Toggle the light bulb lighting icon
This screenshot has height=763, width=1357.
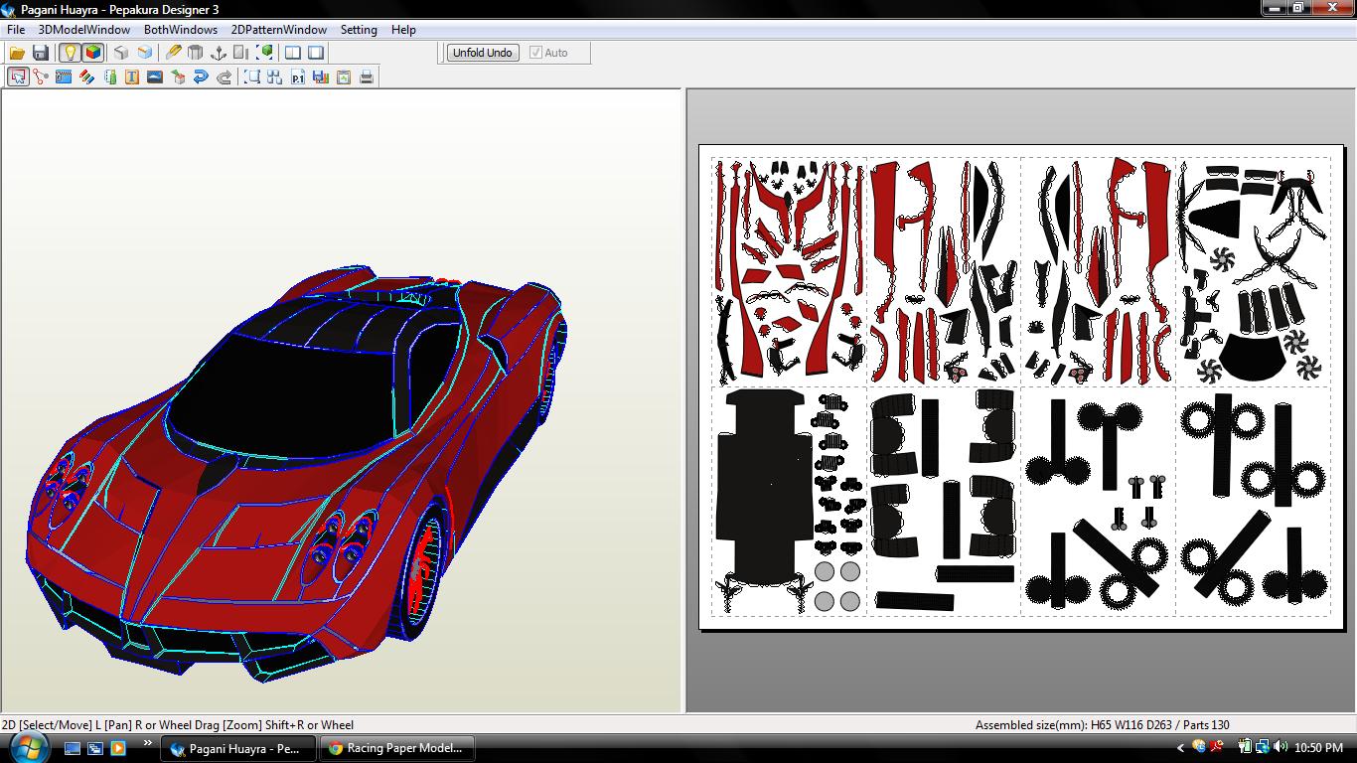point(70,53)
